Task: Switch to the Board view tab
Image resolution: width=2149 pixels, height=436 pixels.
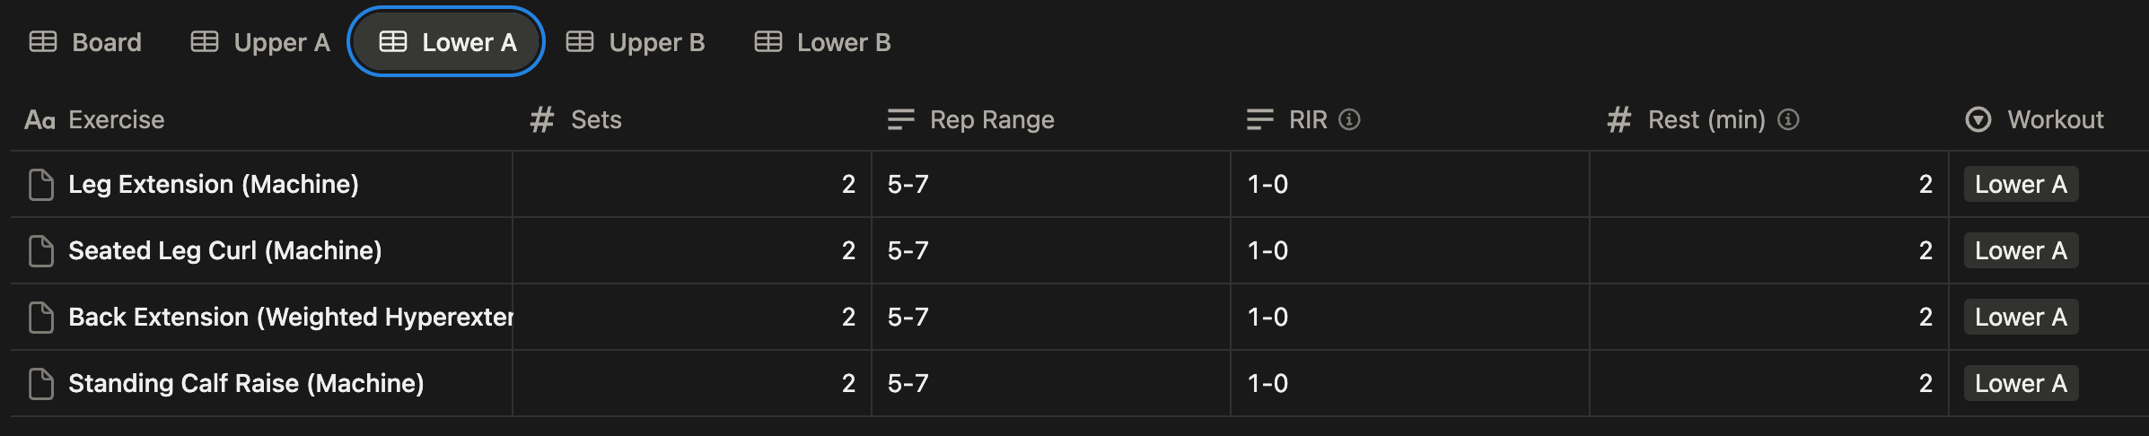Action: coord(86,42)
